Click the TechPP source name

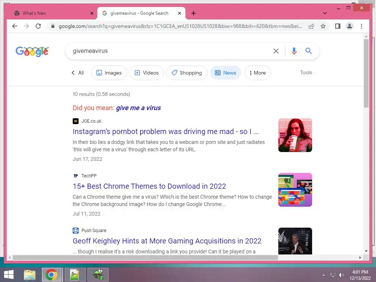point(89,176)
